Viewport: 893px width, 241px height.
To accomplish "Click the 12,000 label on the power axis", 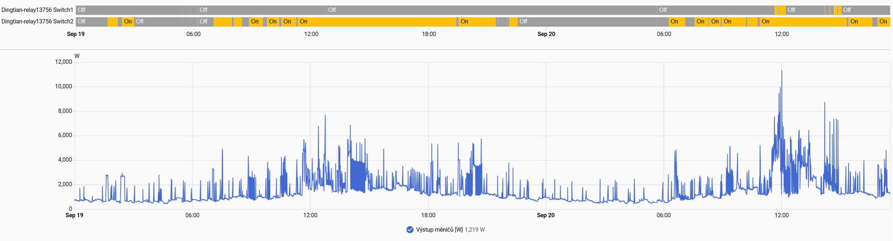I will 64,62.
